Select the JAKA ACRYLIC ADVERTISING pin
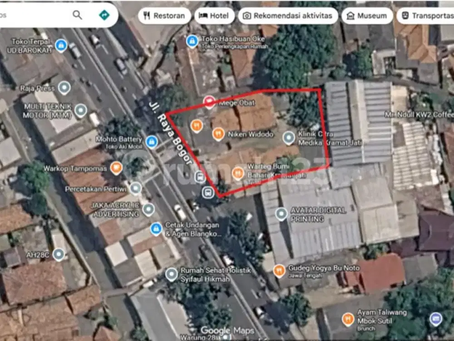This screenshot has width=454, height=341. tap(148, 210)
